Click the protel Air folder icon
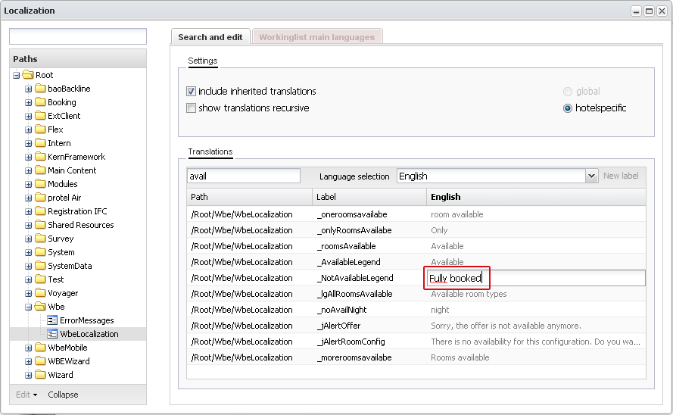673x415 pixels. pyautogui.click(x=40, y=198)
